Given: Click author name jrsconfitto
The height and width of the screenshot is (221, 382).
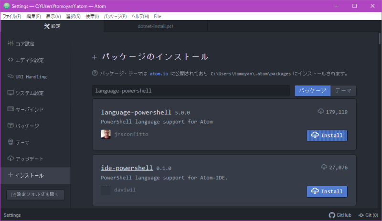Looking at the screenshot, I should [x=131, y=134].
